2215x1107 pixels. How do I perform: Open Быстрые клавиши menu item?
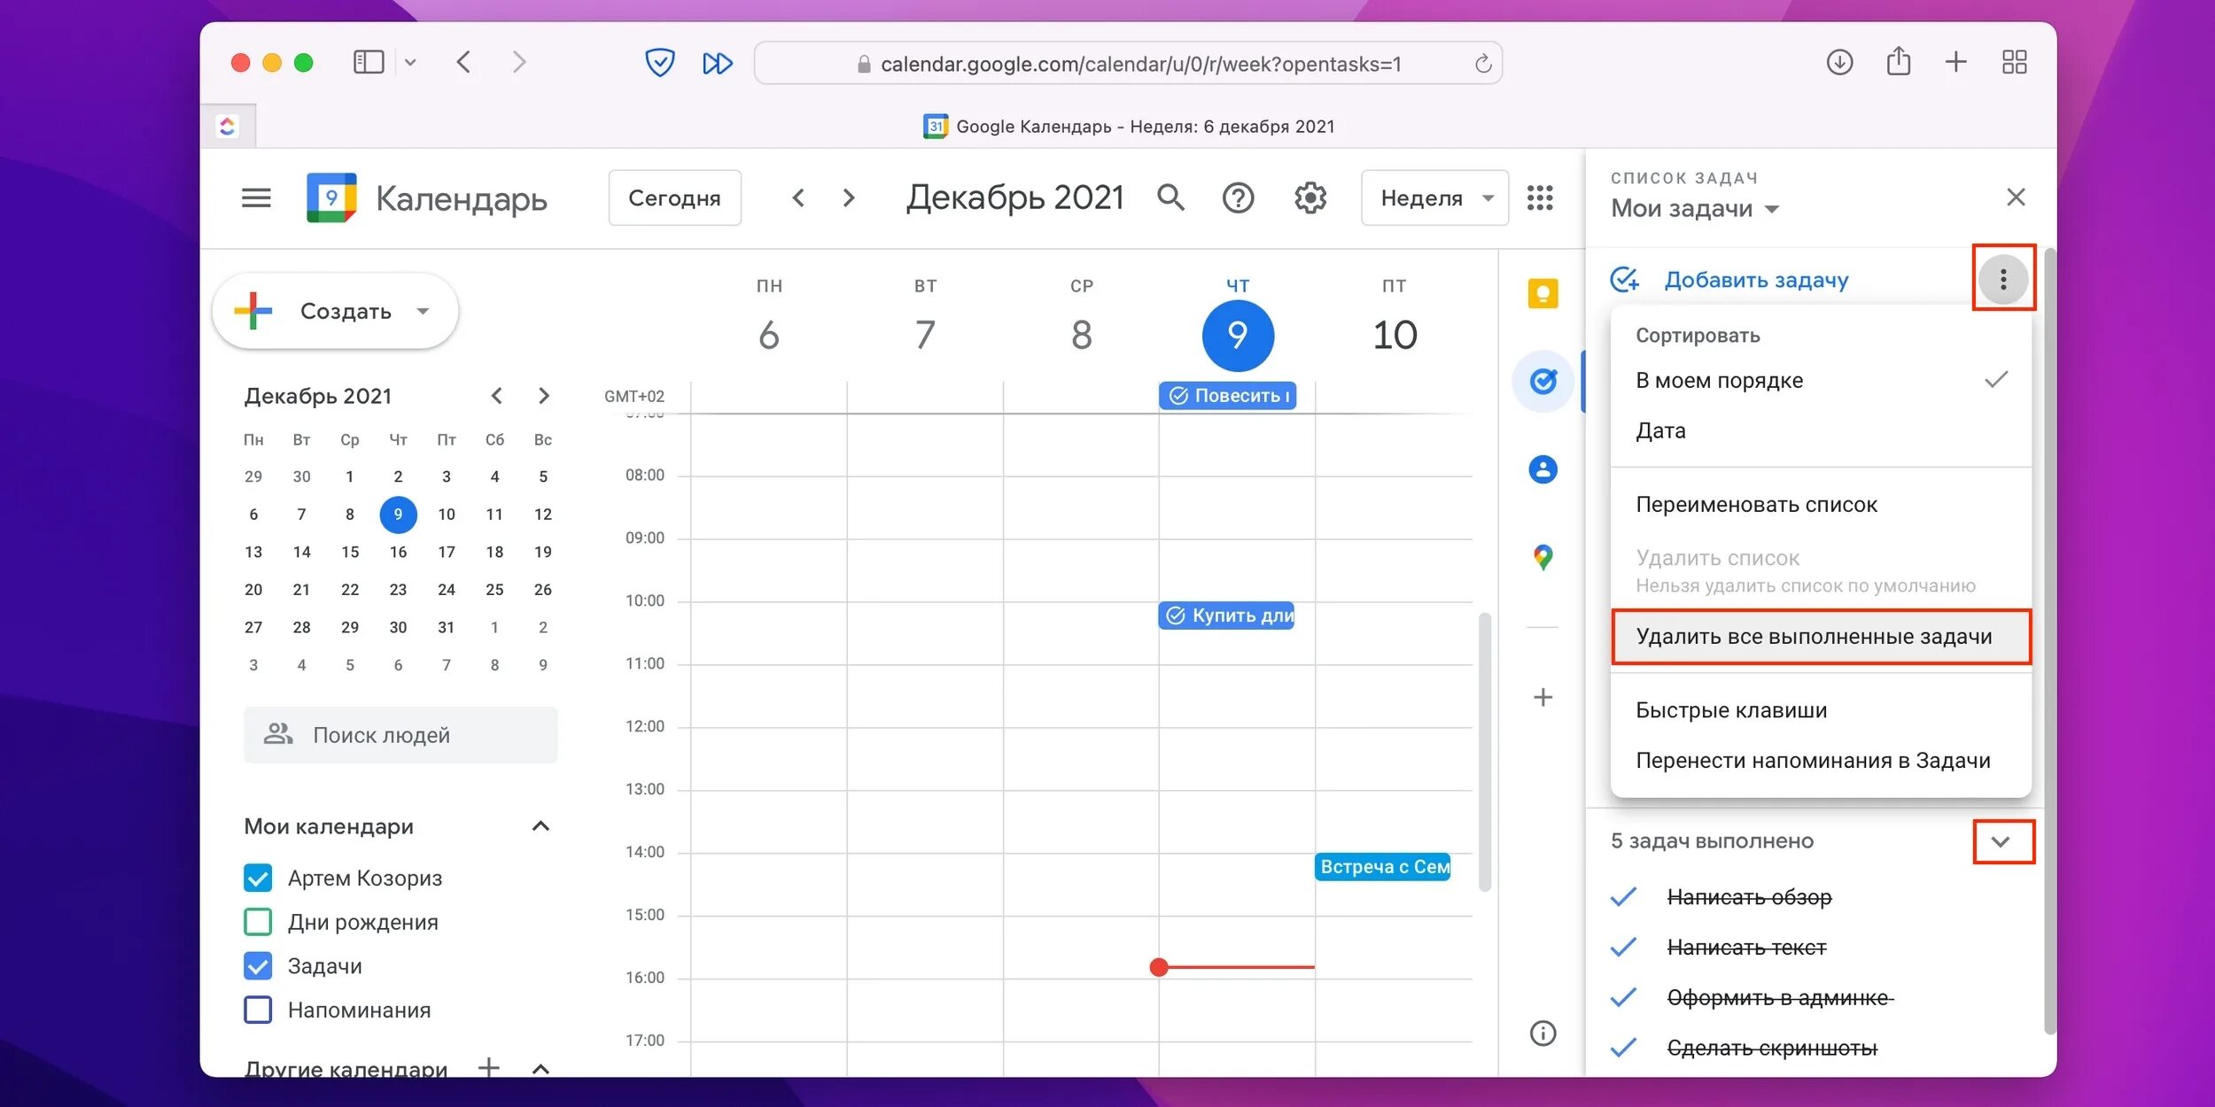pos(1820,709)
